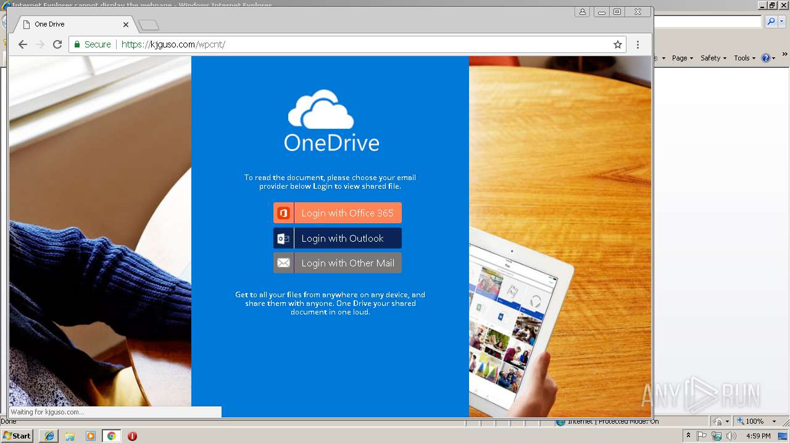Maximize the Chrome window
Image resolution: width=790 pixels, height=444 pixels.
(617, 12)
